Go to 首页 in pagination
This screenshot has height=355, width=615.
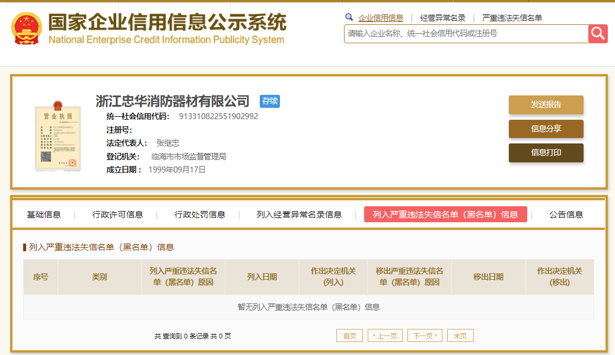point(349,336)
